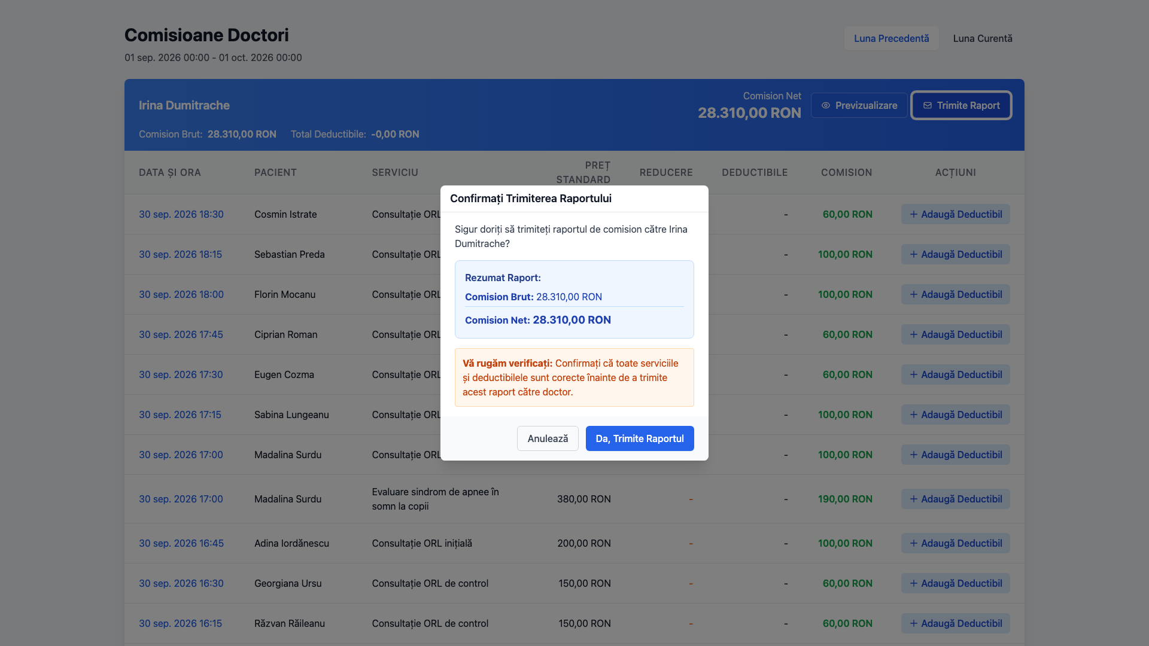Click the Total Deductibile -0,00 RON value
This screenshot has width=1149, height=646.
tap(395, 134)
